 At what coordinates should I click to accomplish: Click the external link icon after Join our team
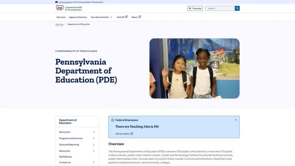pyautogui.click(x=132, y=134)
